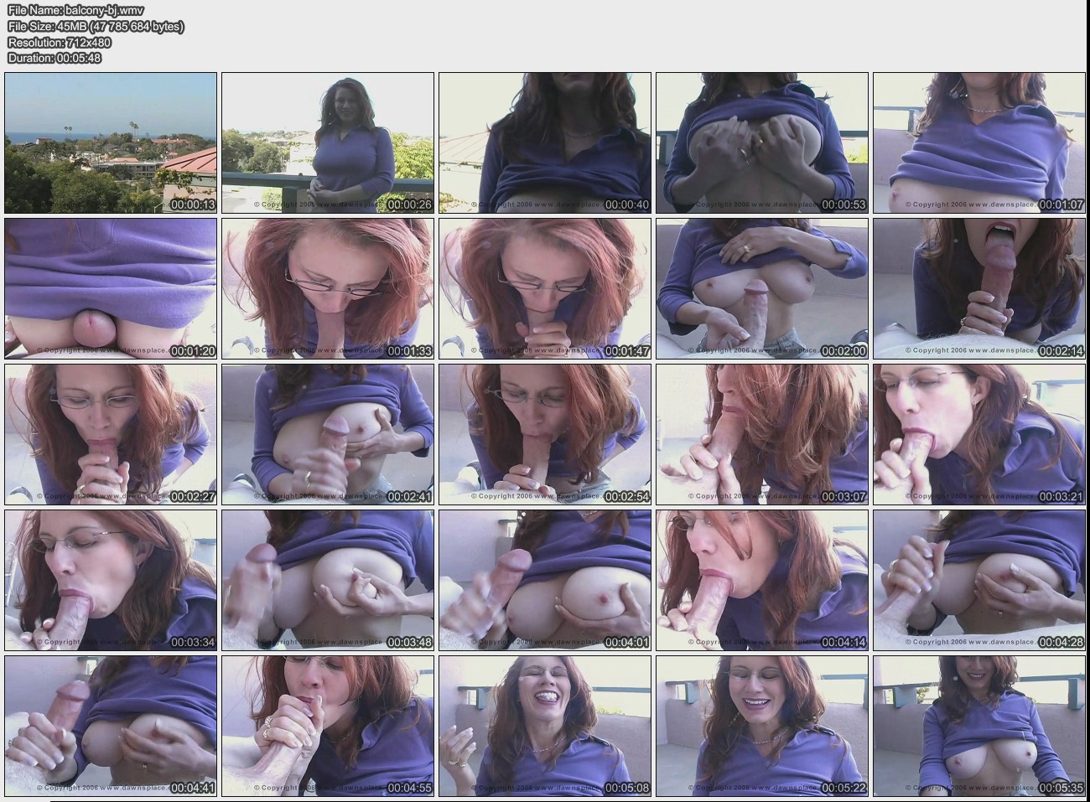1090x802 pixels.
Task: Click the 00:00:26 timestamp label
Action: [409, 205]
